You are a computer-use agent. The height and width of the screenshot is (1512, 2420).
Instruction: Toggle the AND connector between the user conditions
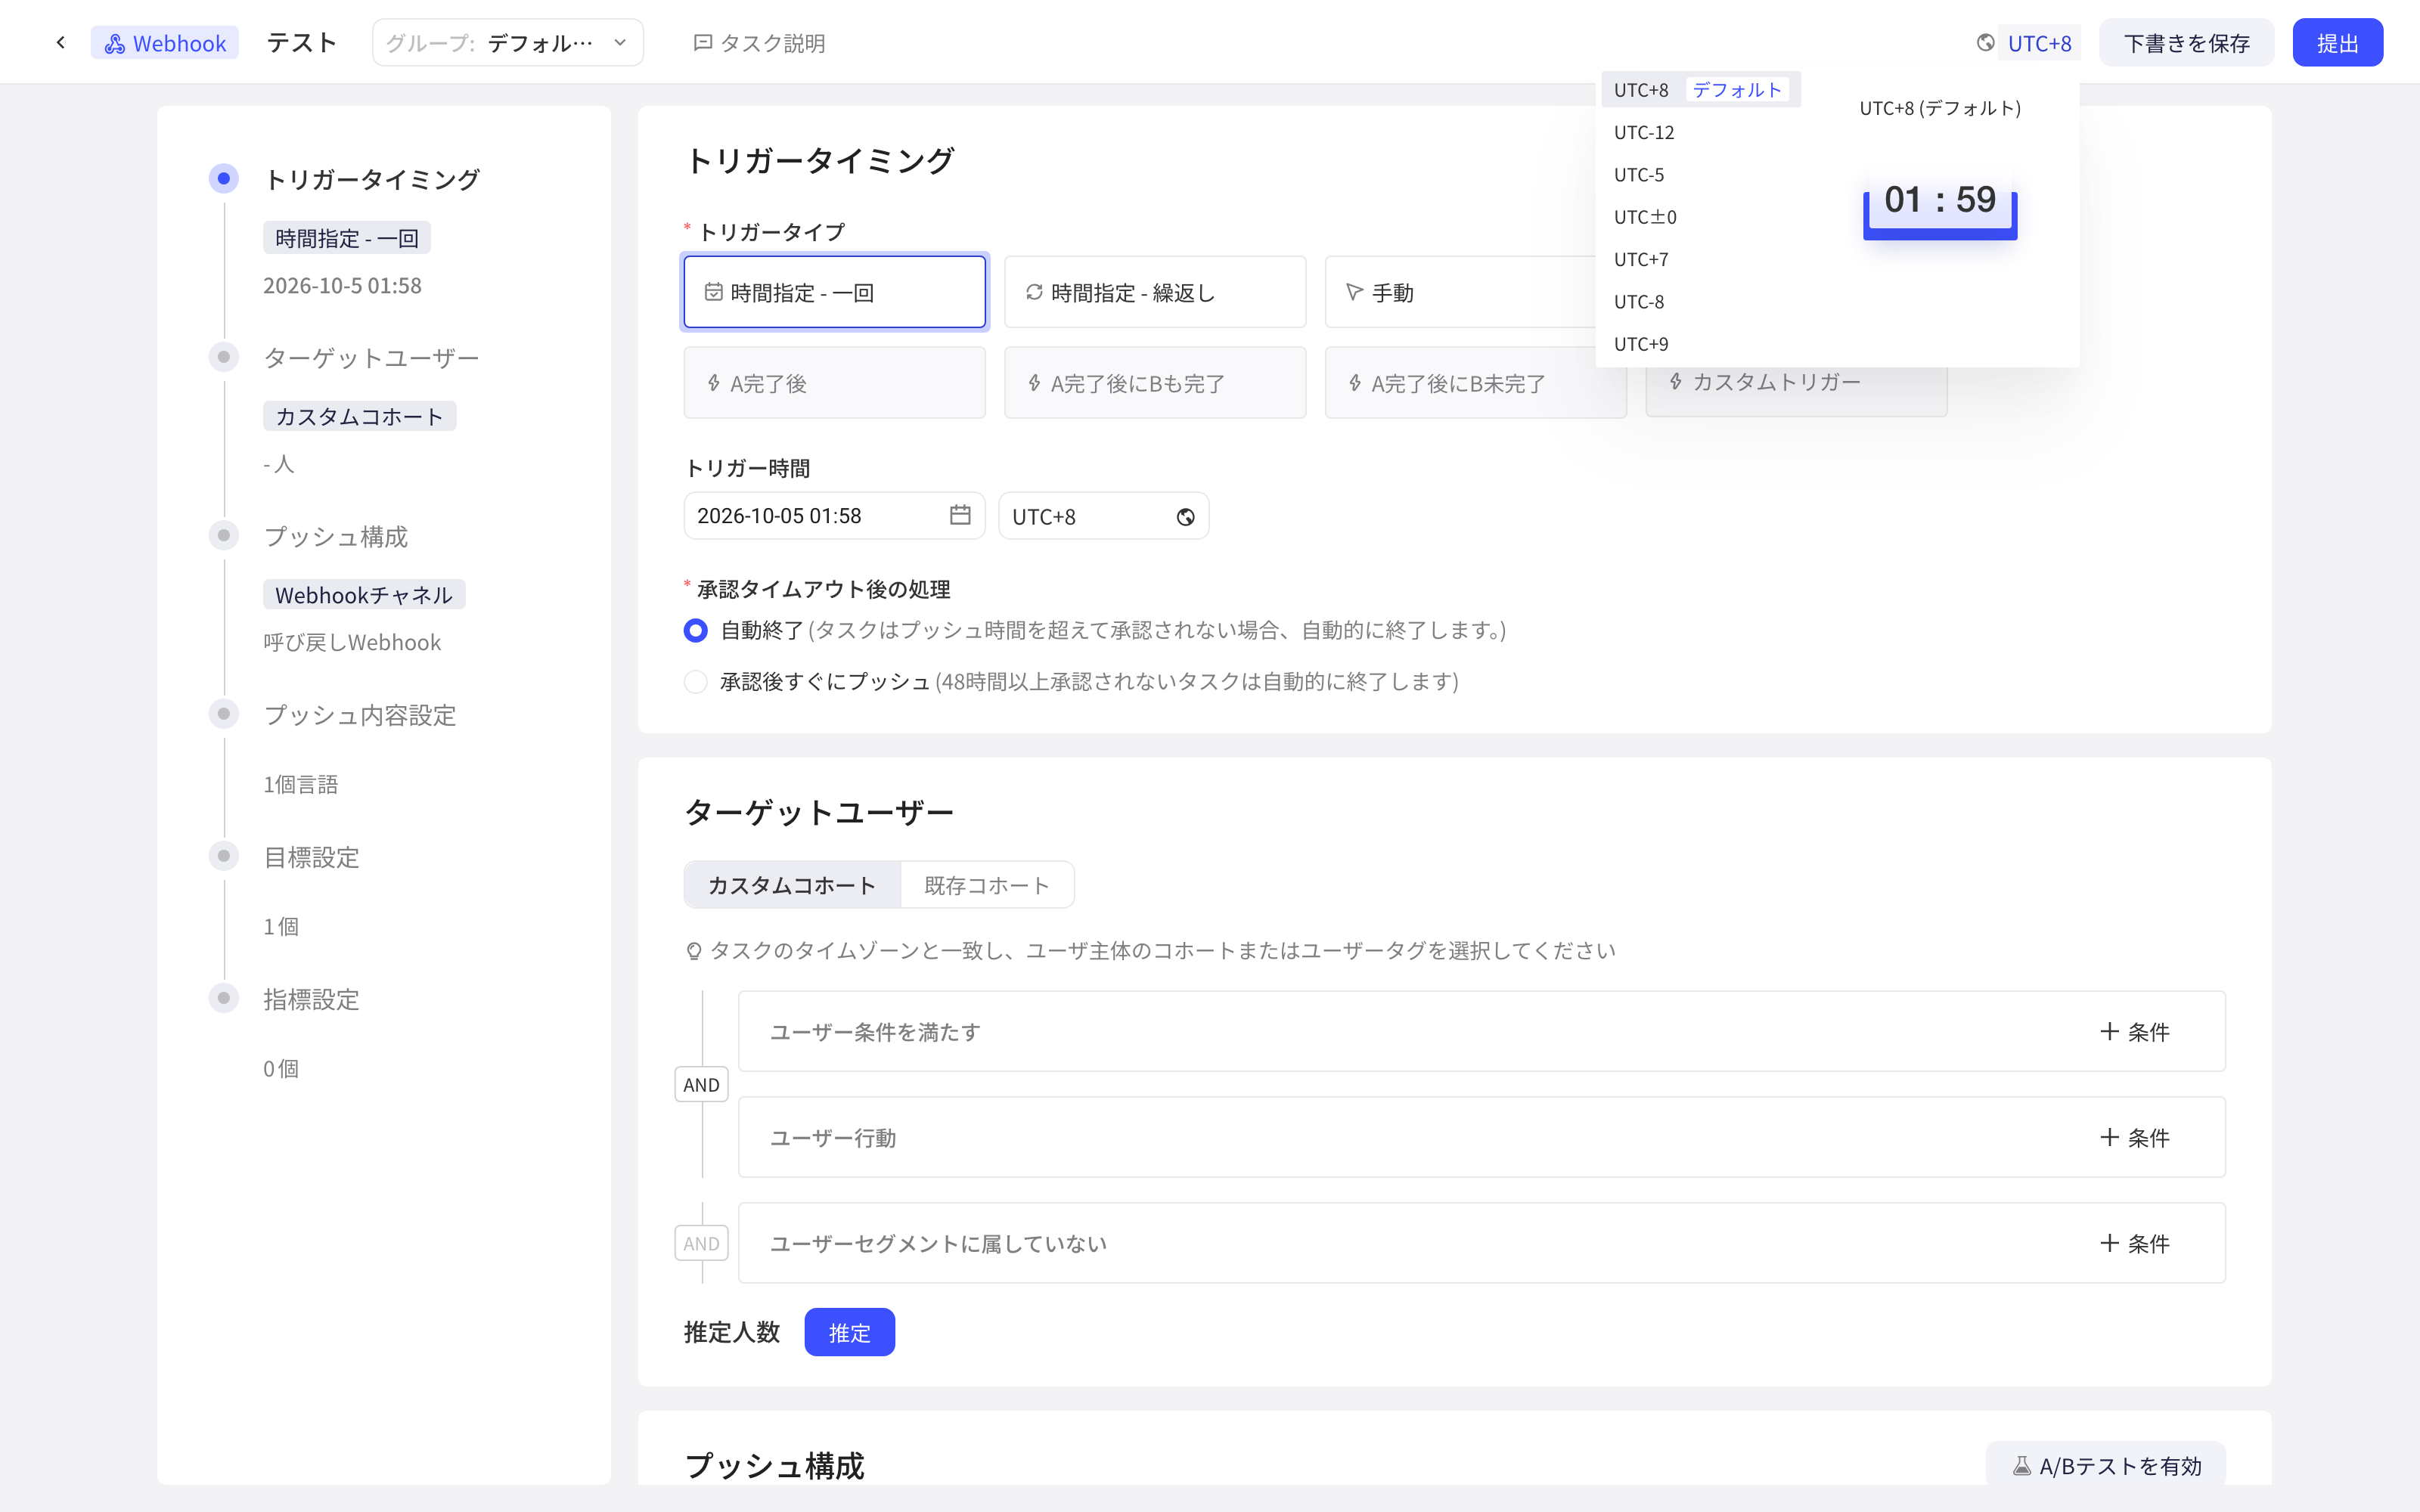[x=701, y=1085]
